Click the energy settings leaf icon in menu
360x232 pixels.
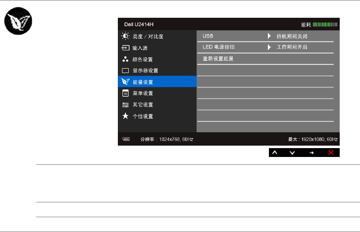[125, 81]
